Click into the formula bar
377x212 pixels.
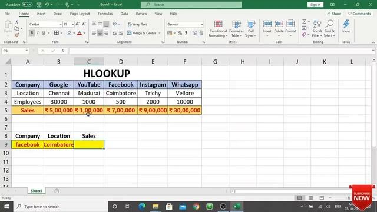pyautogui.click(x=220, y=51)
